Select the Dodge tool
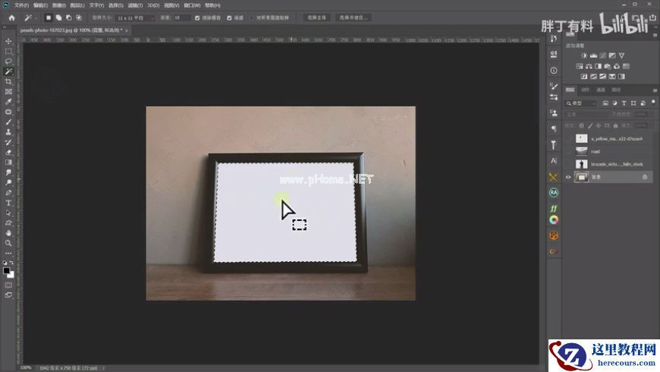 8,183
